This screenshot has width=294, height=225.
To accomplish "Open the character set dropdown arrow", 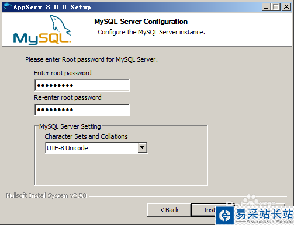I will pyautogui.click(x=143, y=147).
